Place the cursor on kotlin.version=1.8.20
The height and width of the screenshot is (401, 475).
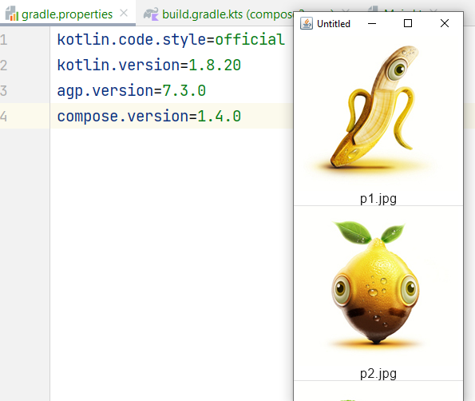click(x=149, y=65)
